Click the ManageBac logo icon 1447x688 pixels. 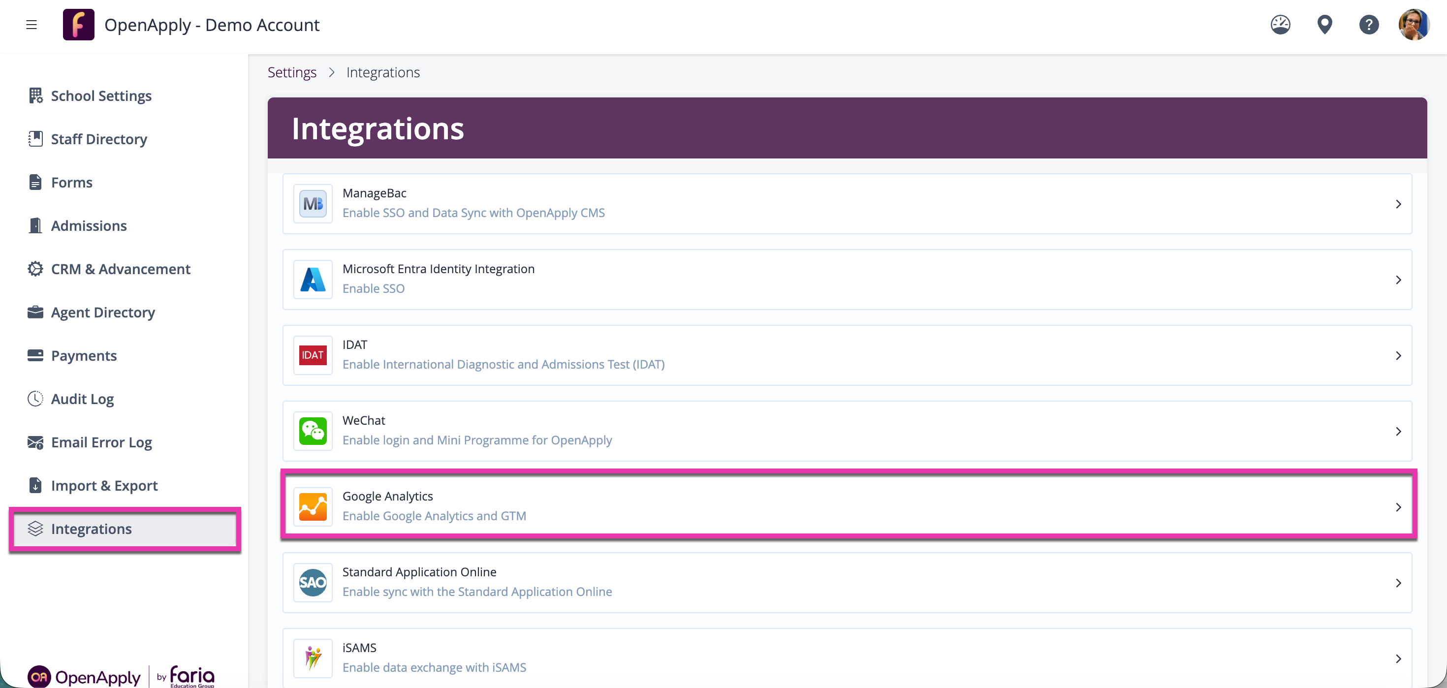[x=313, y=203]
